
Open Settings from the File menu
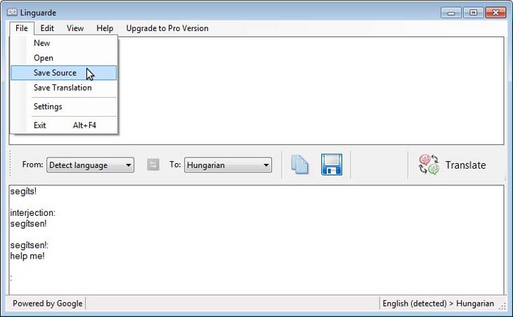click(63, 107)
